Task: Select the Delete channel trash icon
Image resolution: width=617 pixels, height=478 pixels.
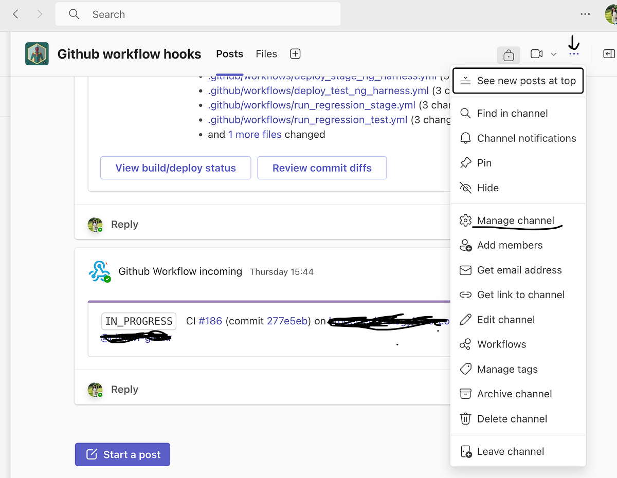Action: (x=465, y=418)
